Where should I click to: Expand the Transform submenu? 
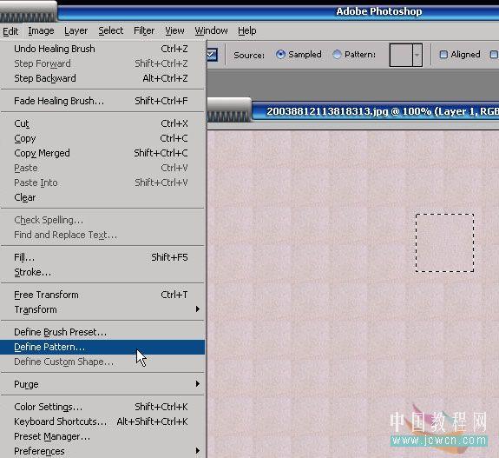click(102, 309)
